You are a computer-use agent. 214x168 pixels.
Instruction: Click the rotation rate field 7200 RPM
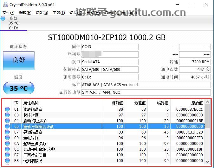point(195,62)
